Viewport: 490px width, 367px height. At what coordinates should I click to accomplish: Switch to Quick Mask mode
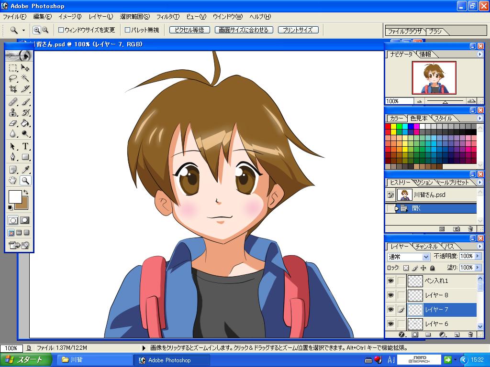pyautogui.click(x=25, y=220)
